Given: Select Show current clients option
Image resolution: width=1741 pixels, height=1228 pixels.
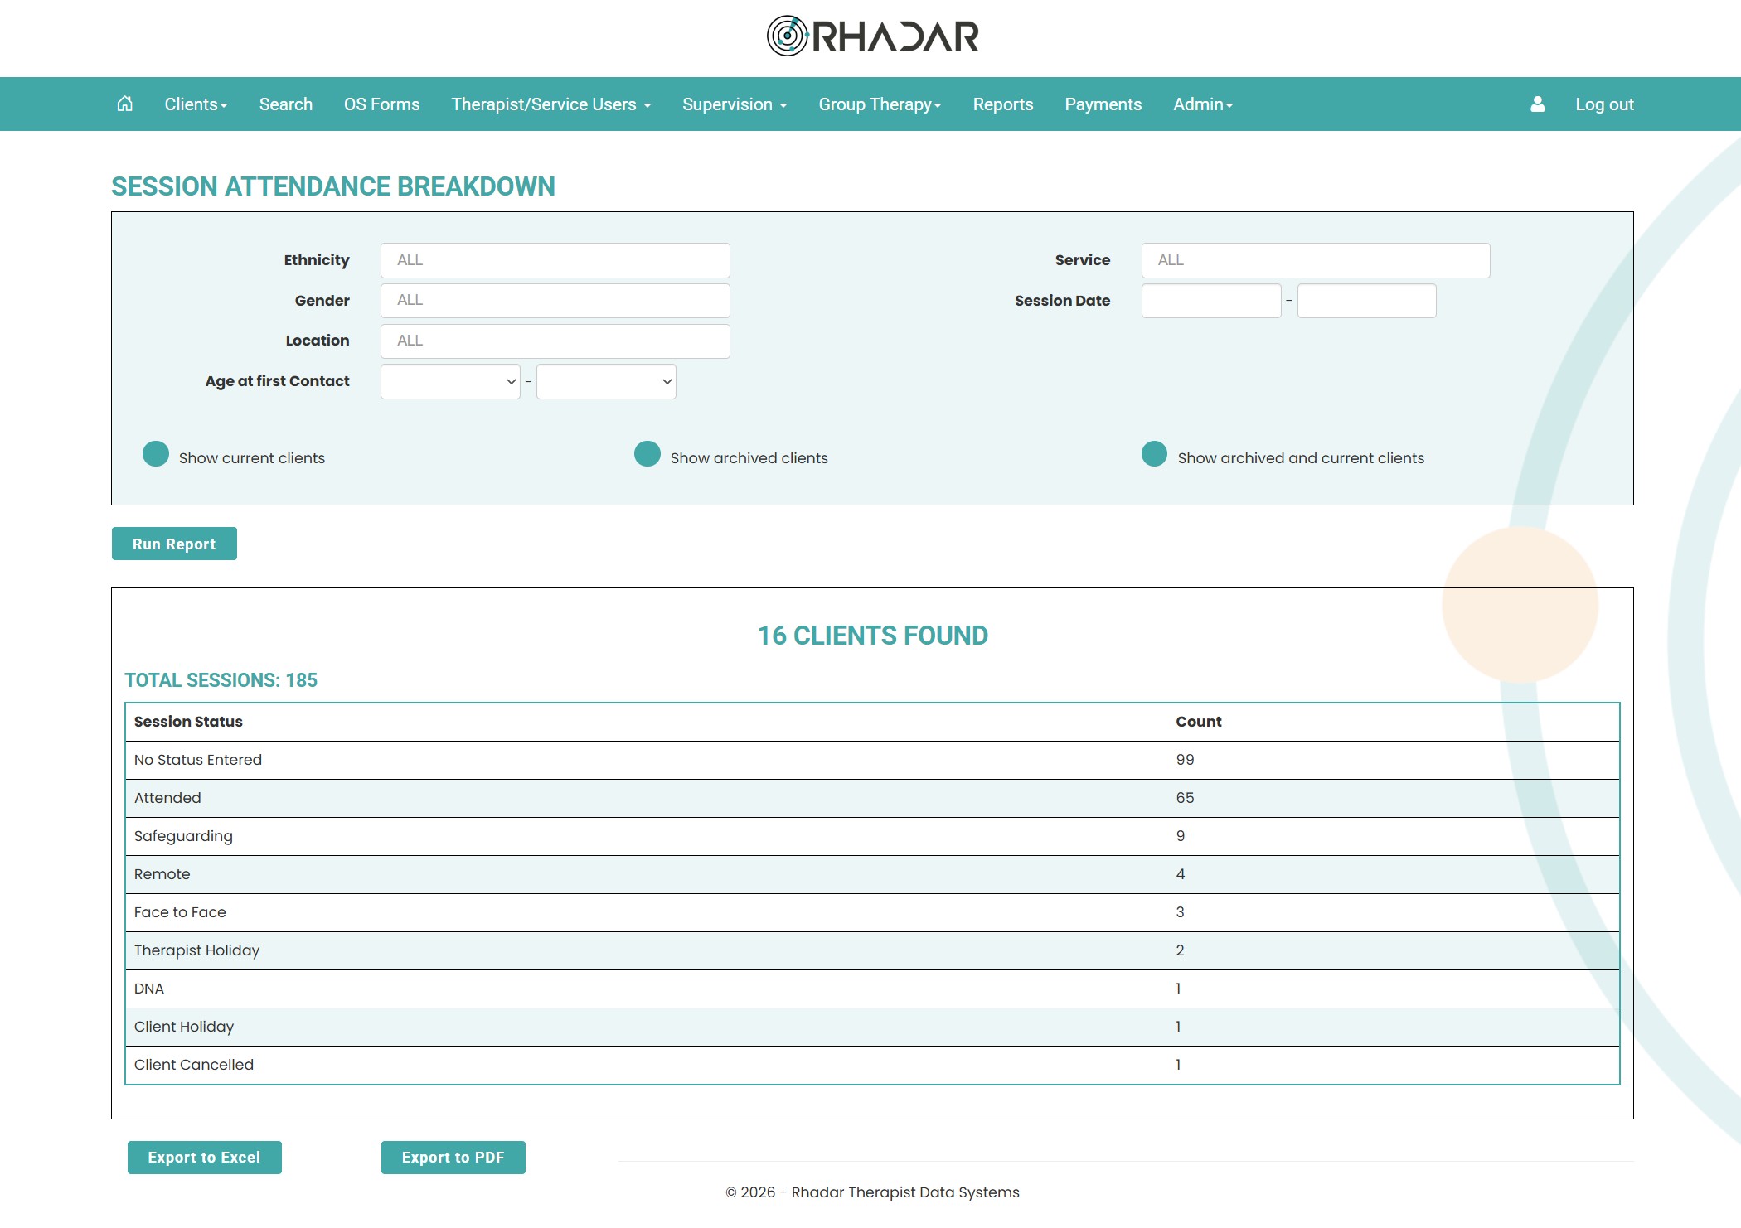Looking at the screenshot, I should click(156, 454).
